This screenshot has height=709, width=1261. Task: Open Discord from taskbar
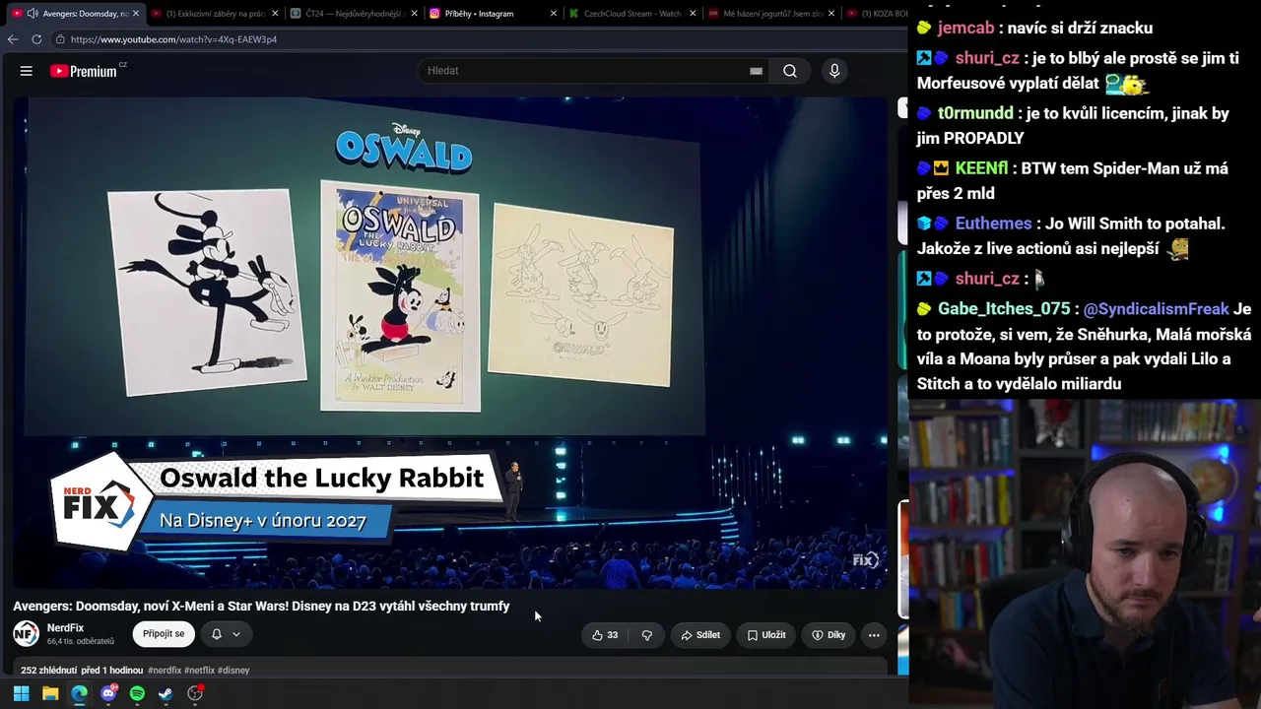click(108, 693)
